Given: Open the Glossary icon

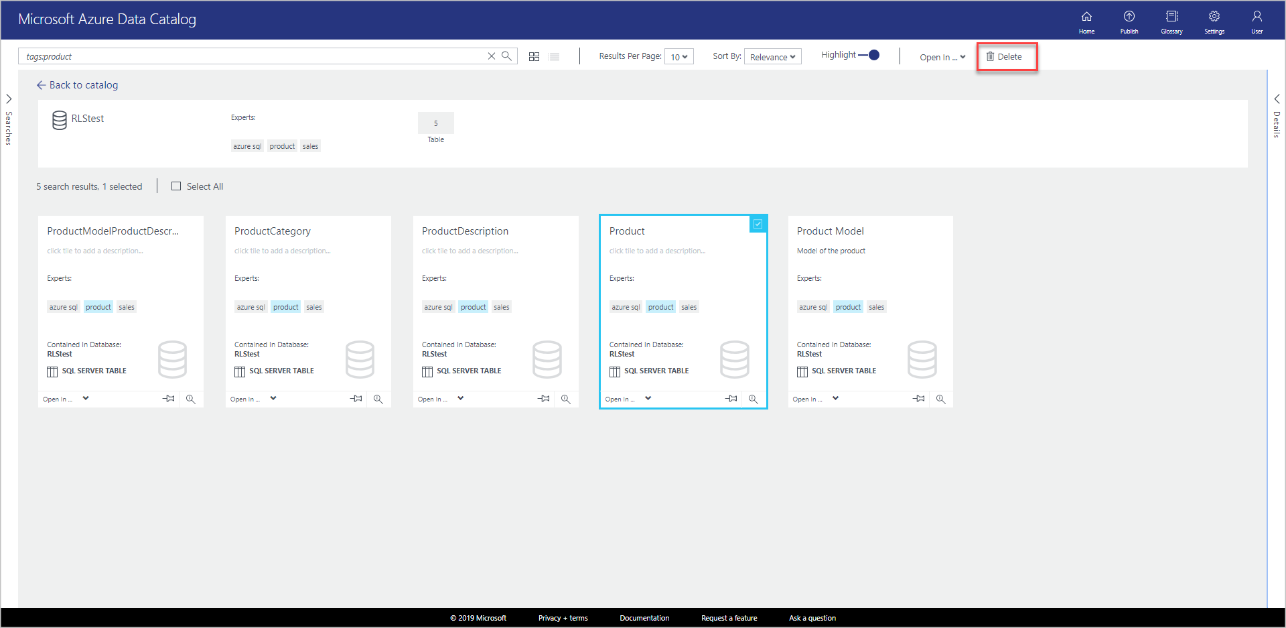Looking at the screenshot, I should [x=1171, y=21].
